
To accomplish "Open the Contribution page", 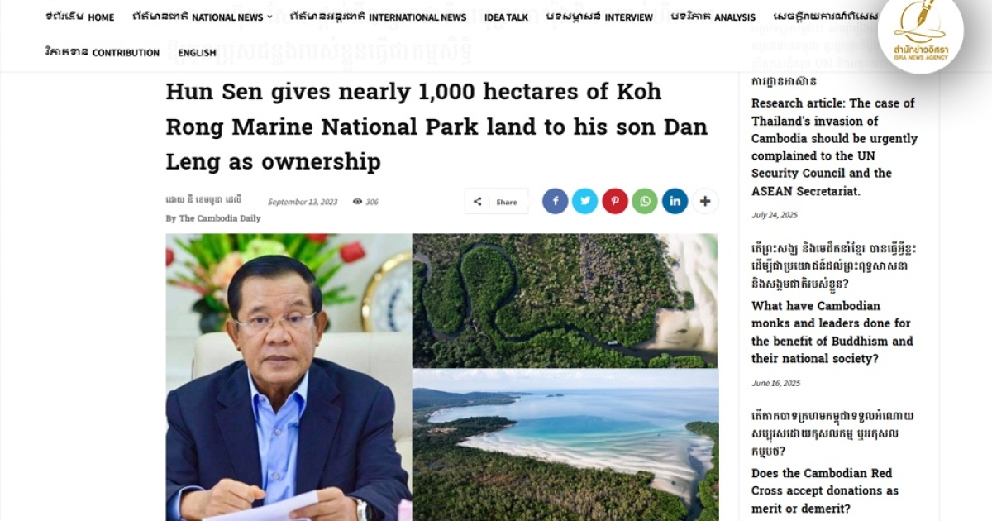I will pyautogui.click(x=103, y=53).
